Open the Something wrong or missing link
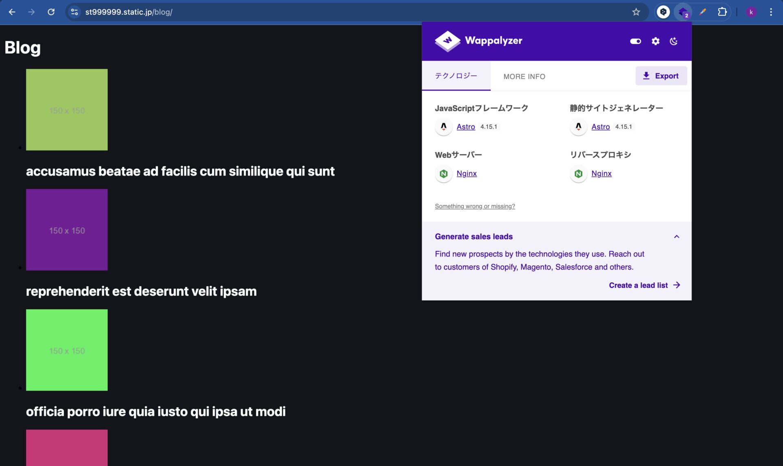The width and height of the screenshot is (783, 466). point(475,206)
